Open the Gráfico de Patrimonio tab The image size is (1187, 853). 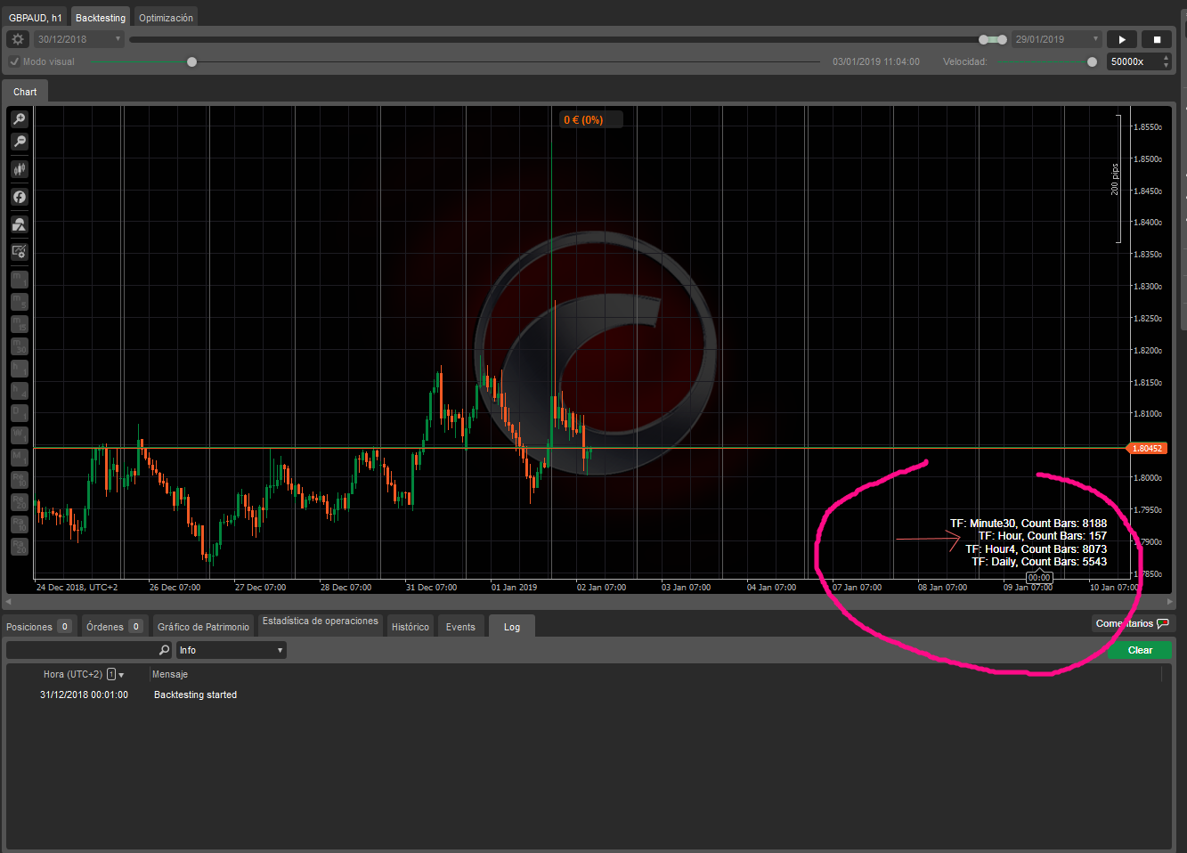click(x=203, y=627)
